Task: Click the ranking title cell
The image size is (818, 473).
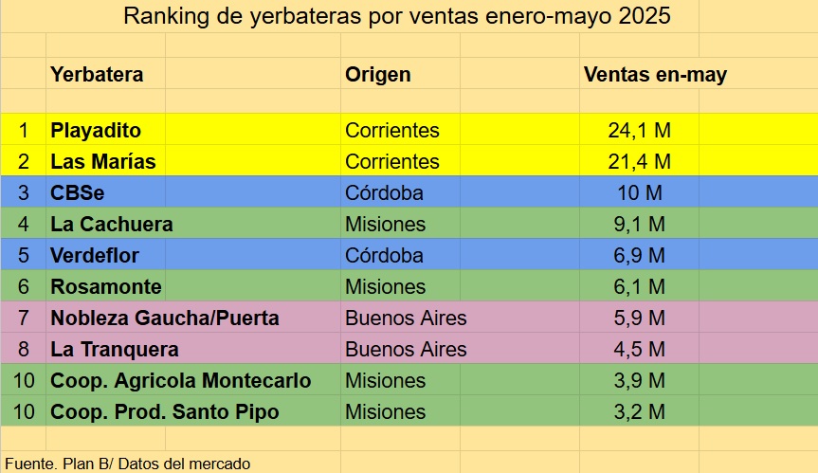Action: pos(409,17)
